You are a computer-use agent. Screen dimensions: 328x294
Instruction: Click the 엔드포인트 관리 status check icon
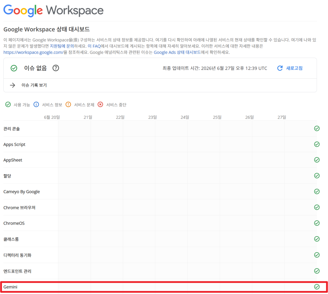click(x=317, y=271)
